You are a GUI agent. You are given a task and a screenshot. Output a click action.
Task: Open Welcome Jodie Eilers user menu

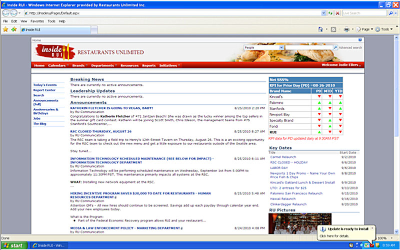pyautogui.click(x=341, y=65)
